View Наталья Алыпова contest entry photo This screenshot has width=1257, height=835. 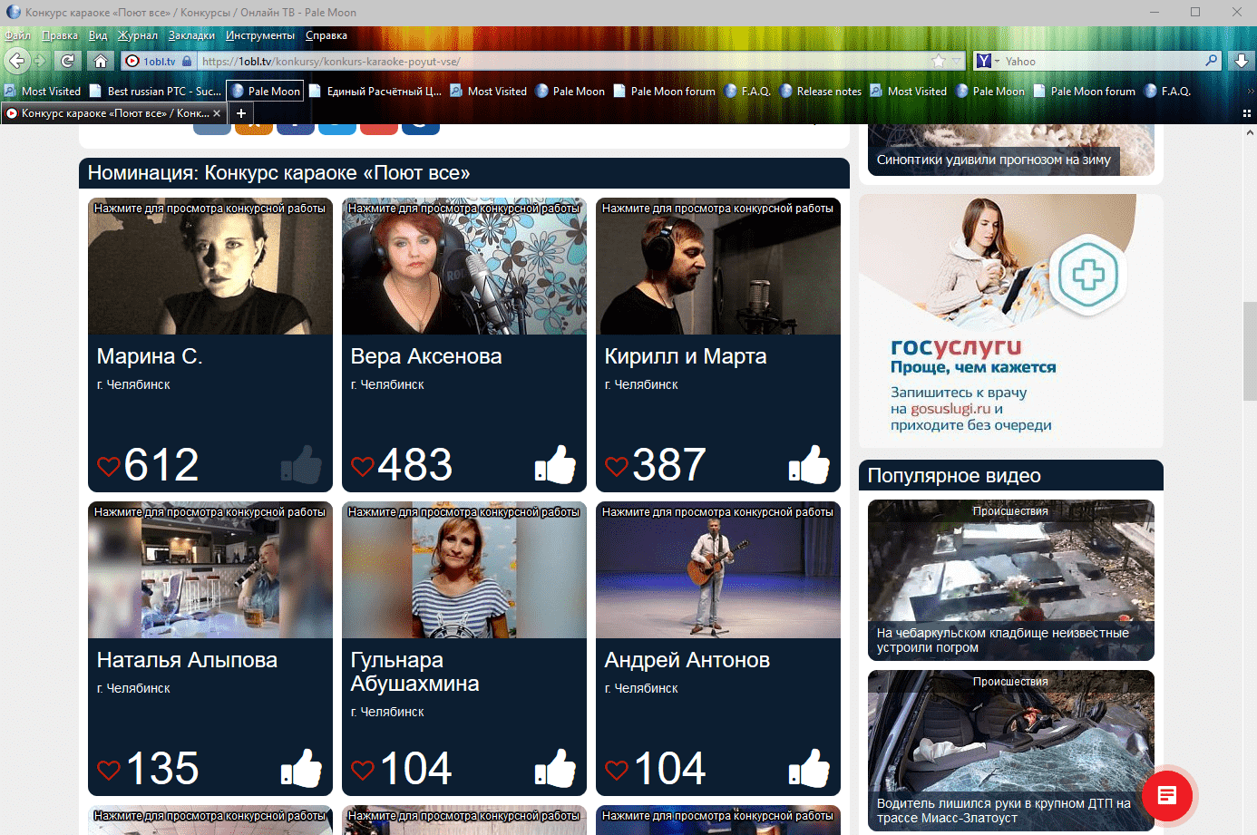[210, 570]
